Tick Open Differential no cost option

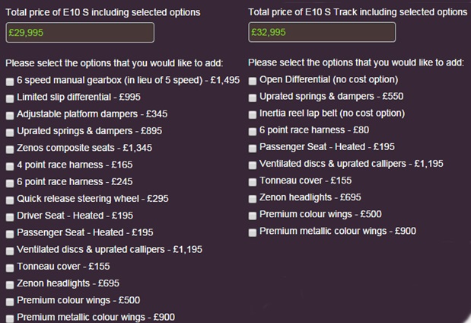tap(252, 80)
